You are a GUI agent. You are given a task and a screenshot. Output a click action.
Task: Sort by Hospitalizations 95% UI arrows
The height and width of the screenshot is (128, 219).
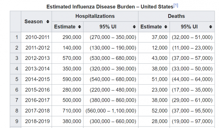pos(134,27)
